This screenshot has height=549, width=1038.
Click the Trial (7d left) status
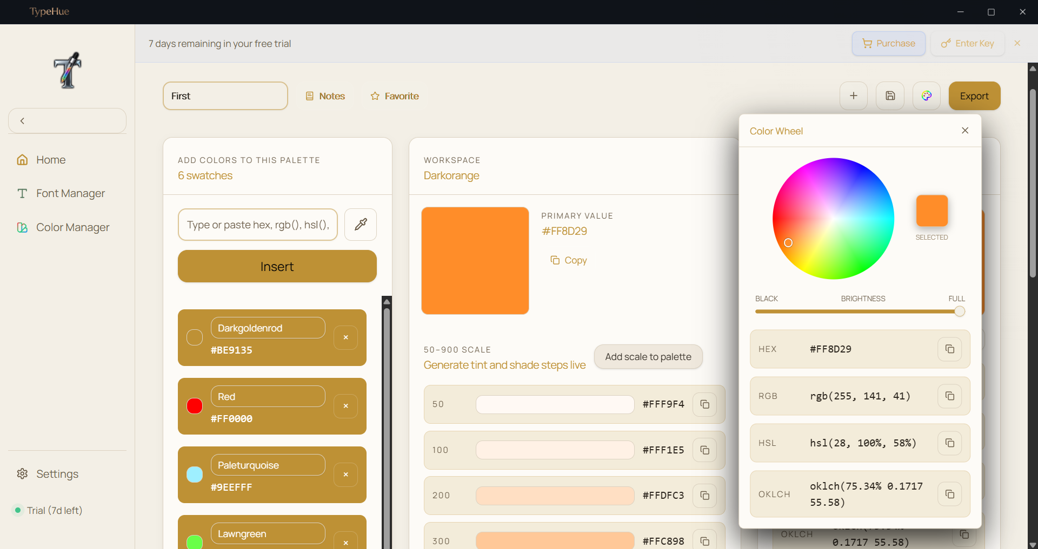(x=48, y=510)
